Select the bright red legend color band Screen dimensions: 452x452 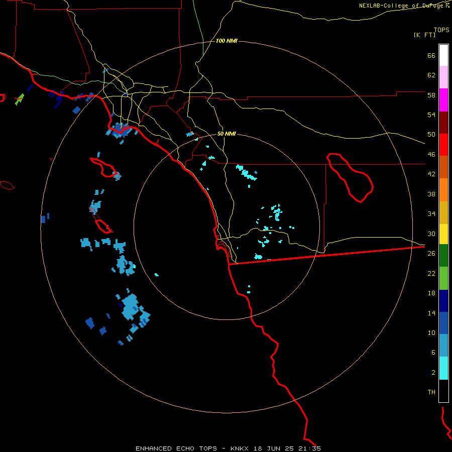click(x=443, y=145)
